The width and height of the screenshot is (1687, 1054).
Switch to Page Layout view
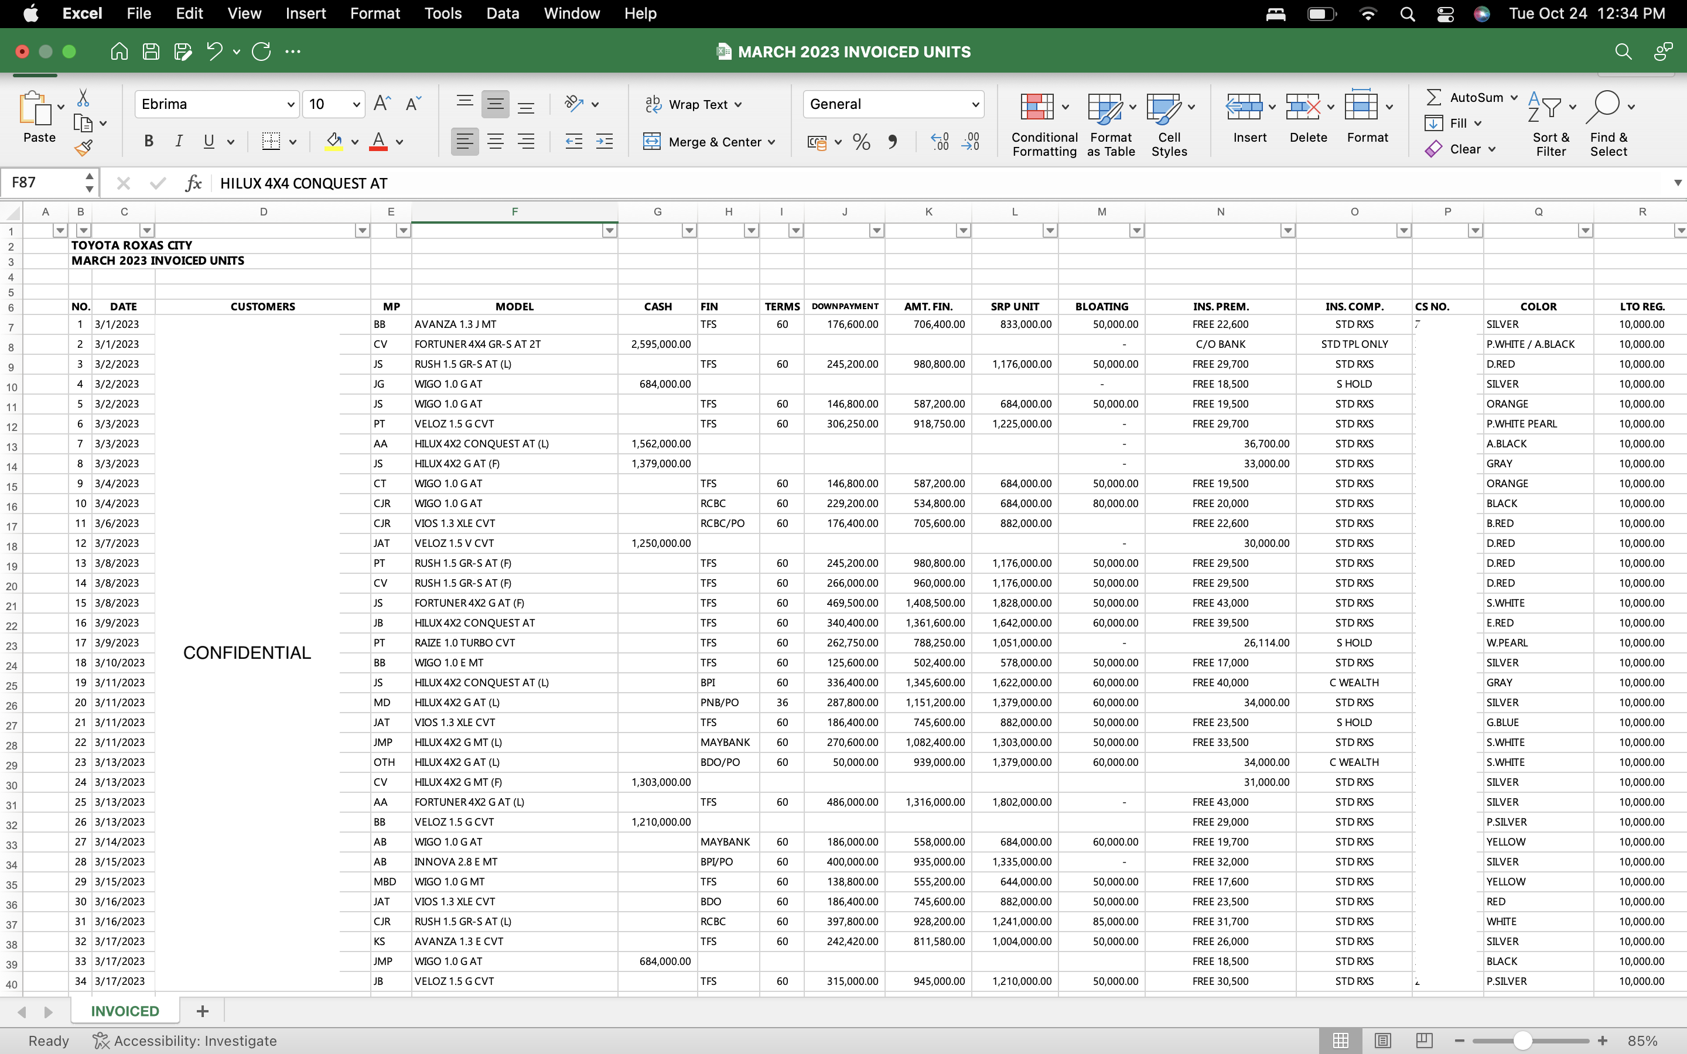(x=1383, y=1041)
